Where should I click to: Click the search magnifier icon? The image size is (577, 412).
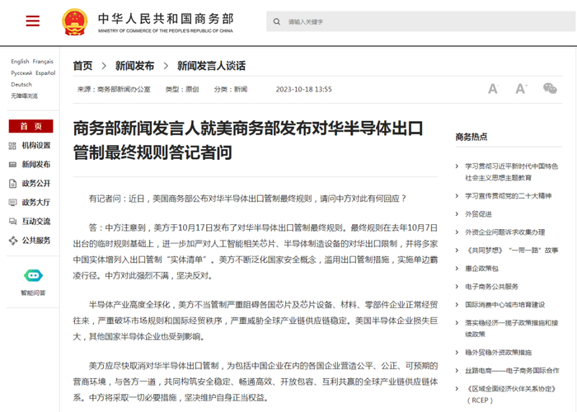click(x=277, y=21)
